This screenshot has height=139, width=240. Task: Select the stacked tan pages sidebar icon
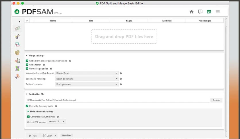17,53
